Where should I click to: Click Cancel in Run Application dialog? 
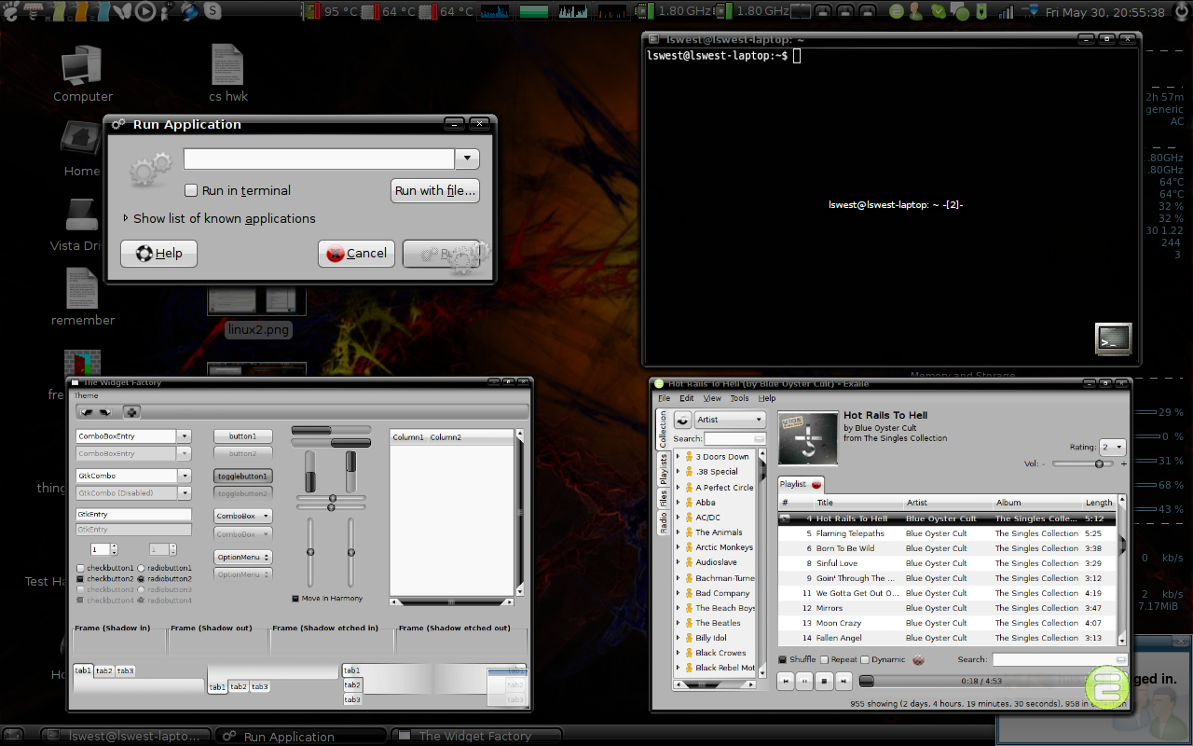click(x=357, y=254)
